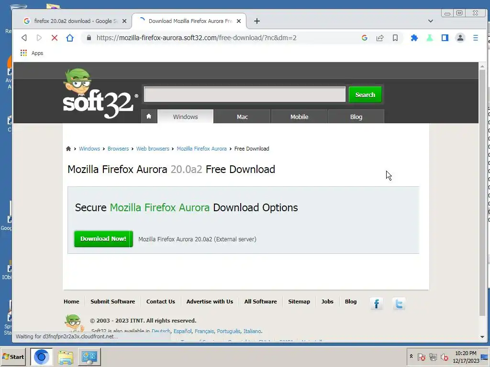The image size is (490, 367).
Task: Click the Contact Us footer link
Action: pyautogui.click(x=161, y=302)
